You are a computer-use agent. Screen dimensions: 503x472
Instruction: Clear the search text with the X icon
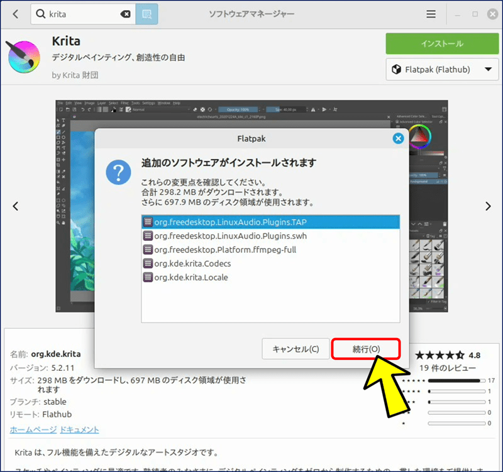pos(125,14)
